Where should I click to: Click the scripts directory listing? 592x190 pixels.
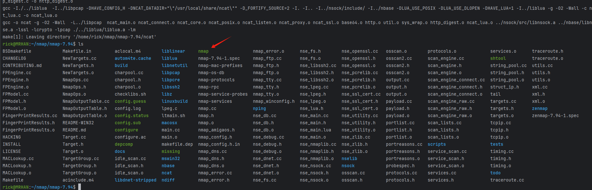437,144
